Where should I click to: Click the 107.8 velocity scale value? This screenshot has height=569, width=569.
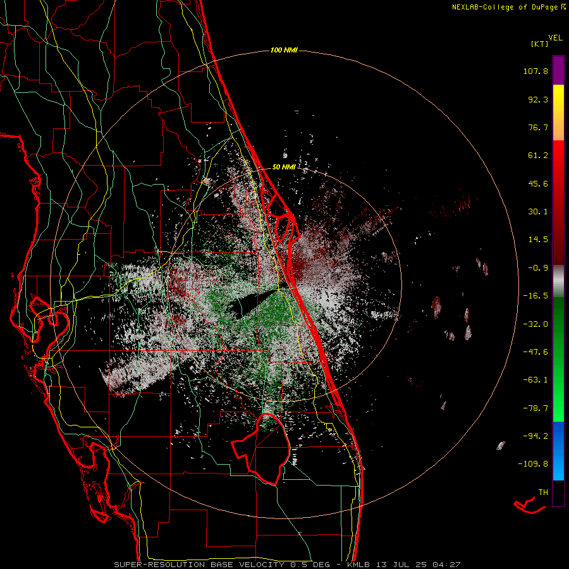click(535, 71)
